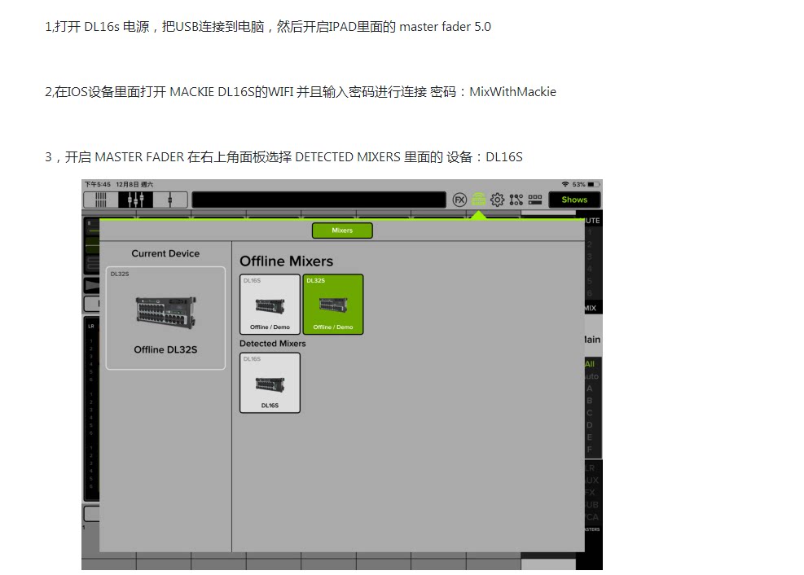804x575 pixels.
Task: Select view group C
Action: (x=590, y=413)
